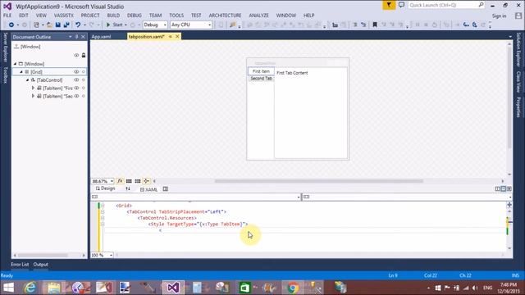The image size is (525, 295).
Task: Open the designer zoom percentage dropdown
Action: click(103, 181)
